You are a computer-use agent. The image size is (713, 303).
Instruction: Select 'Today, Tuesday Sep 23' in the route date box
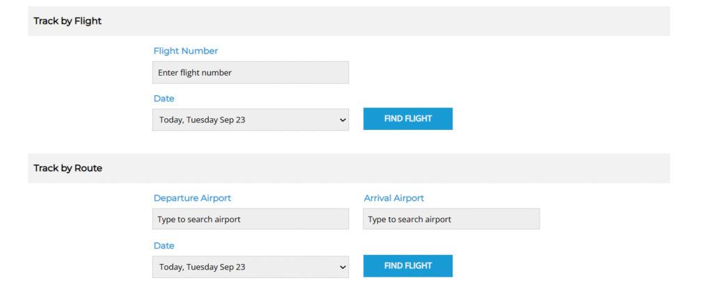(x=202, y=267)
